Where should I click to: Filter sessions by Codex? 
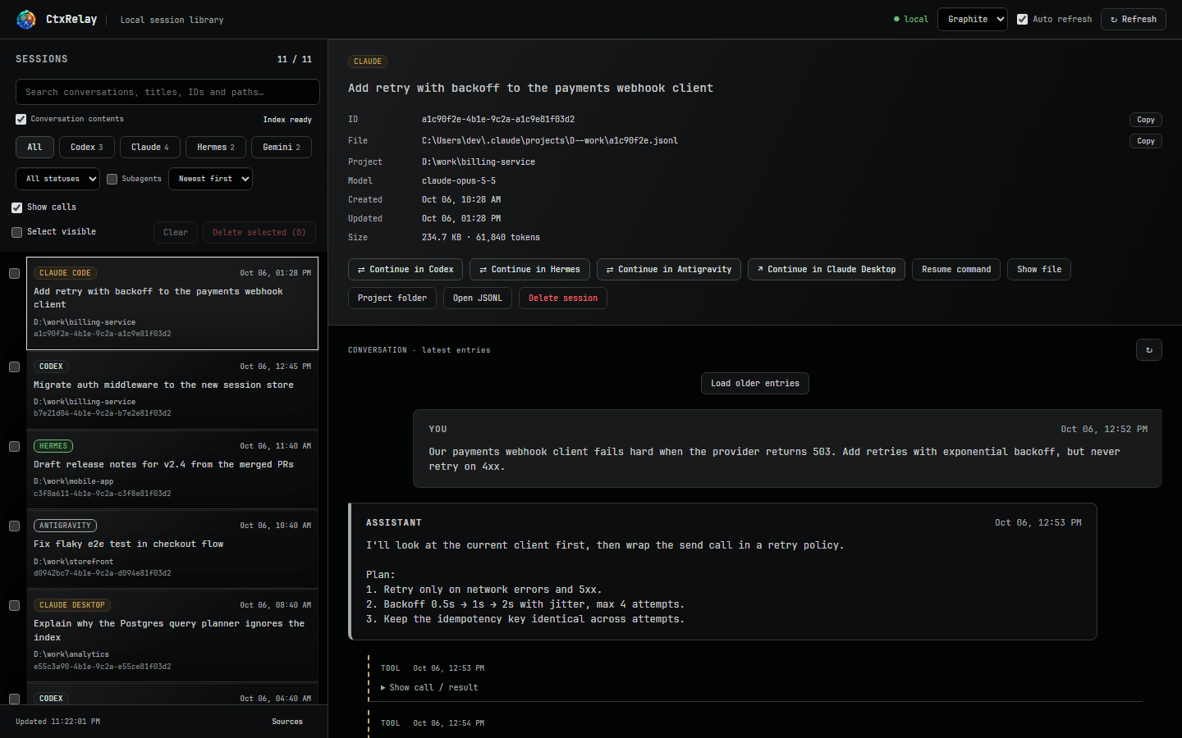click(87, 147)
